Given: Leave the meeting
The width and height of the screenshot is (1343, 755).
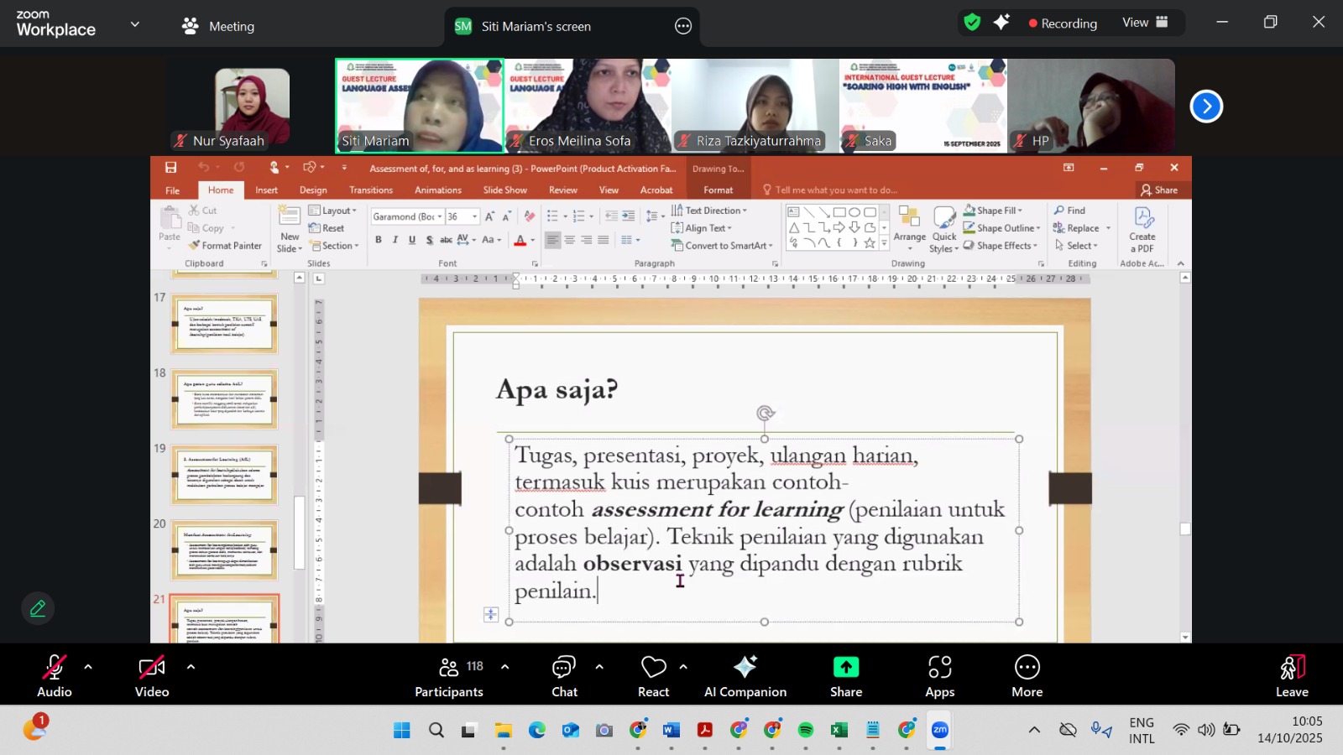Looking at the screenshot, I should [x=1291, y=676].
